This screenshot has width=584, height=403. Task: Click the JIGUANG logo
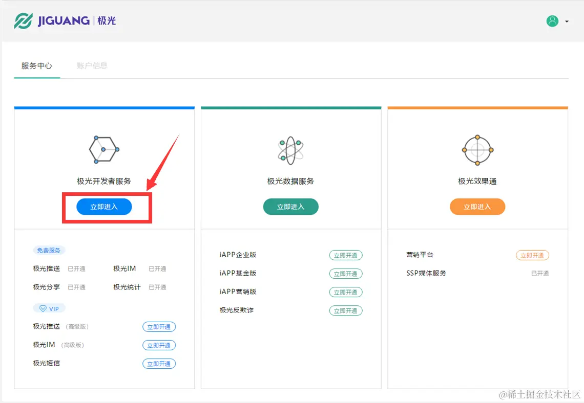coord(65,20)
